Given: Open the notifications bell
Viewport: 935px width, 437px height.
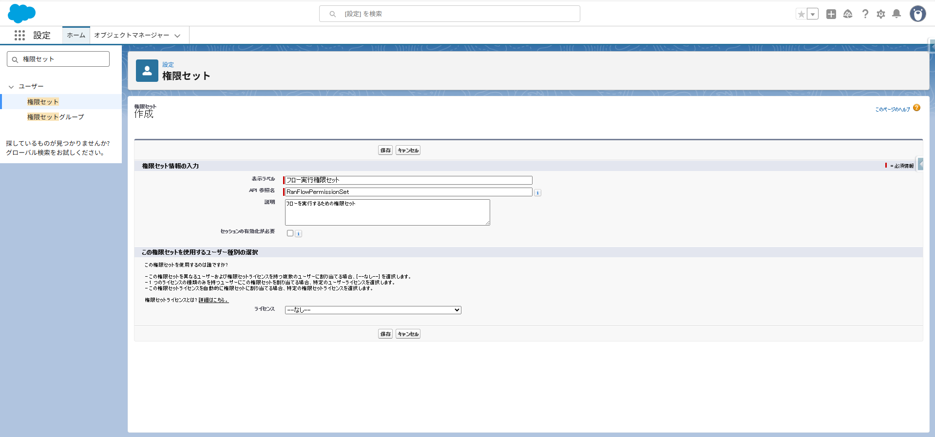Looking at the screenshot, I should tap(897, 14).
